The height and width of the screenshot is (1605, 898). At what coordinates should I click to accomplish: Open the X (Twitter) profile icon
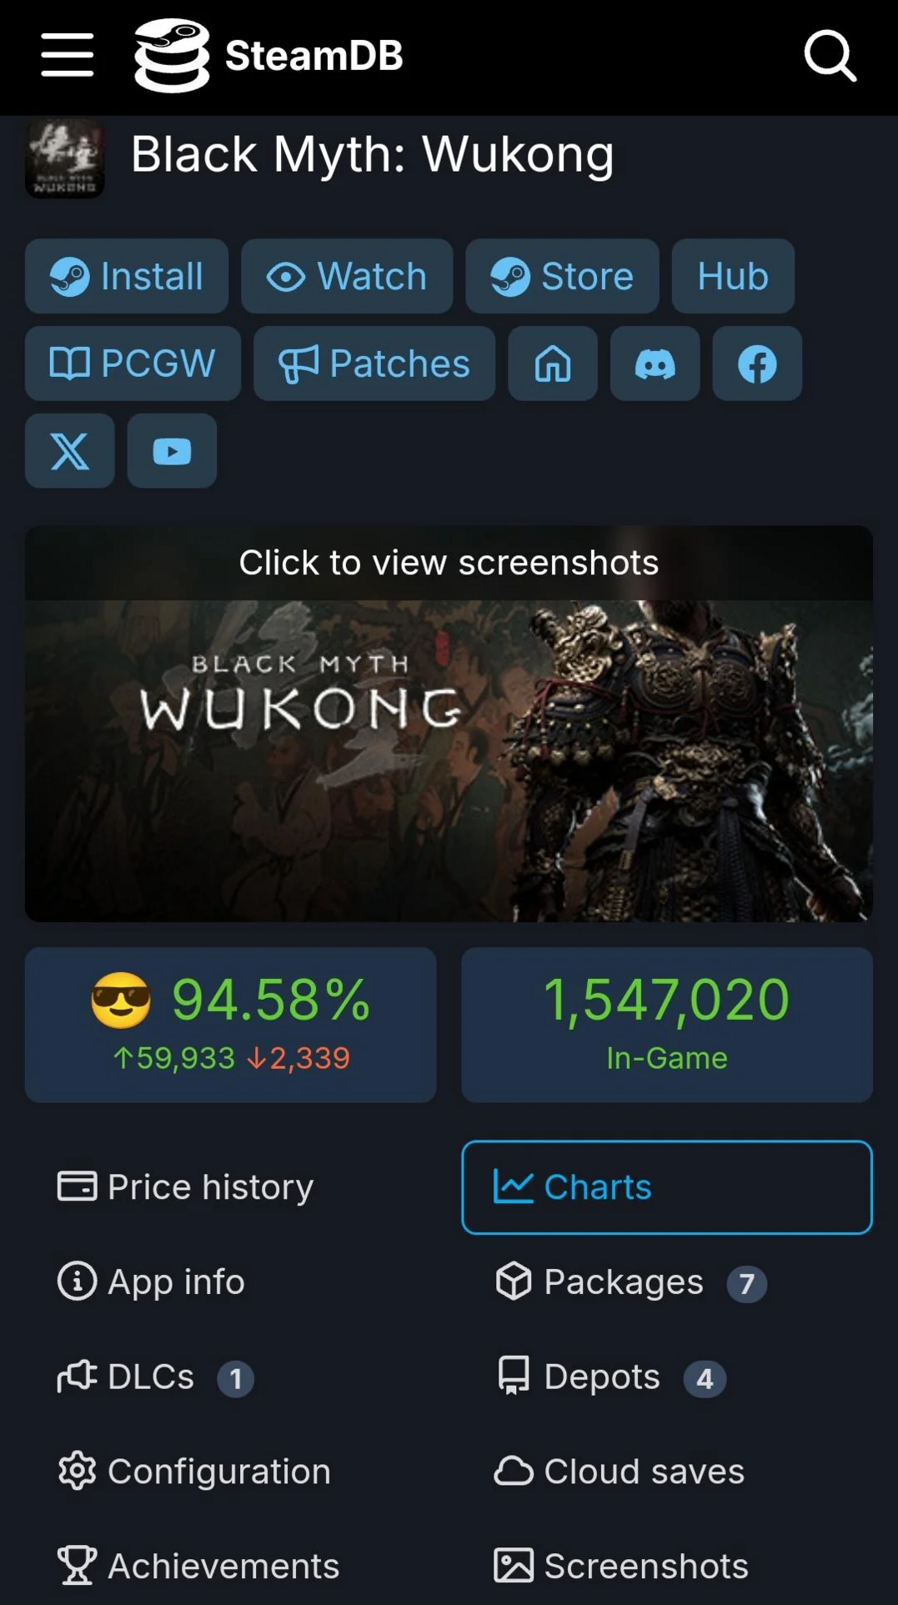pos(70,451)
